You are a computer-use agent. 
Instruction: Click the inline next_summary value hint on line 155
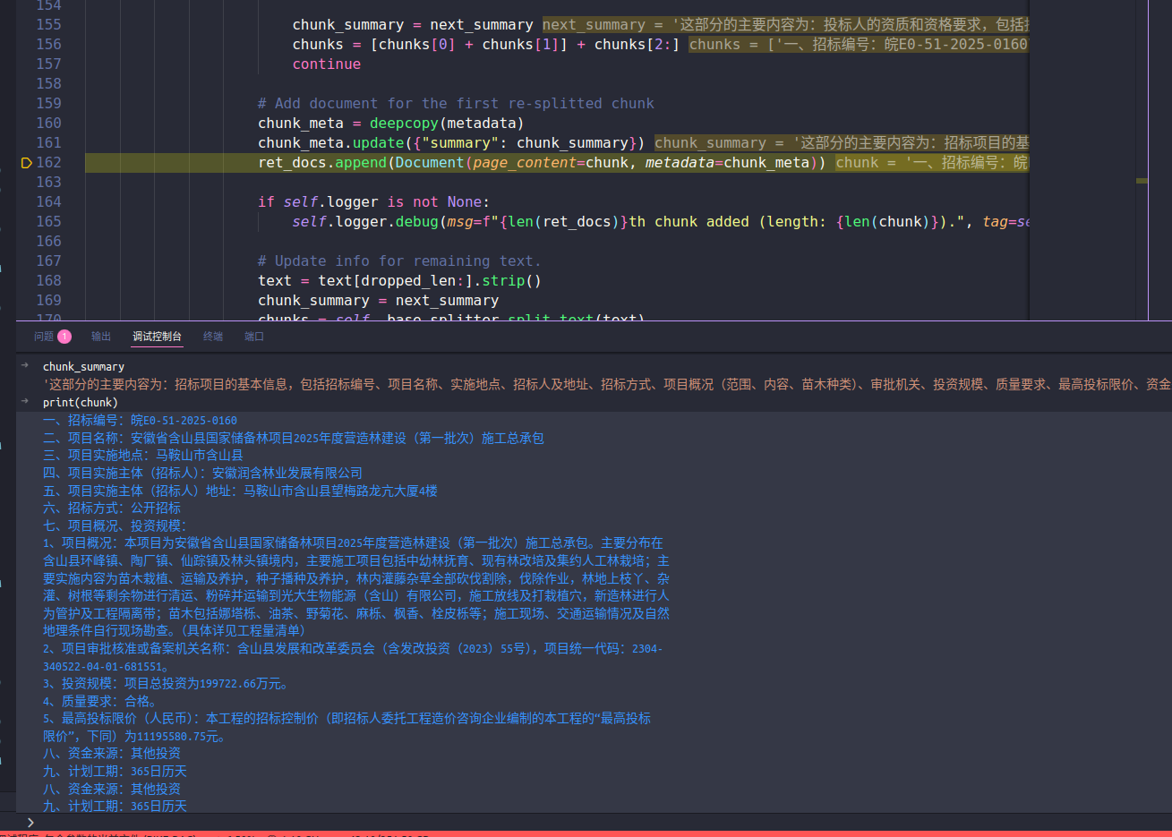point(784,25)
